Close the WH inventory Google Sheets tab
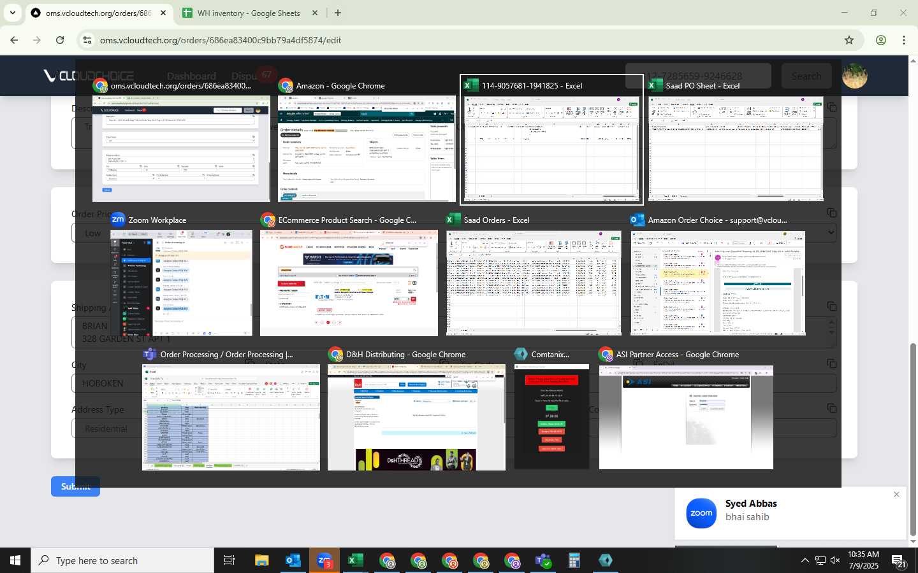 [315, 13]
